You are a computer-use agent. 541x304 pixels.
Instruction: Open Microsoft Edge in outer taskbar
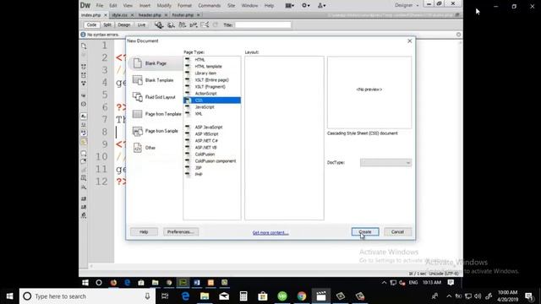(x=185, y=296)
